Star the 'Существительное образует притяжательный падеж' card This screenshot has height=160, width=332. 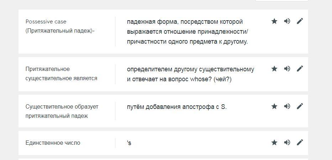click(x=274, y=106)
